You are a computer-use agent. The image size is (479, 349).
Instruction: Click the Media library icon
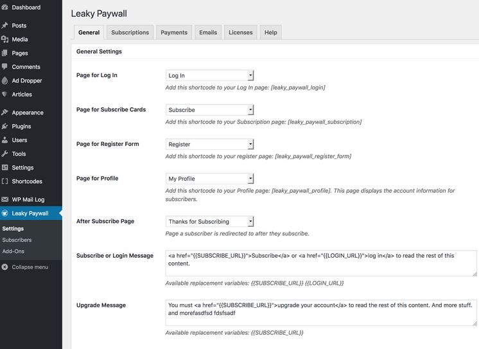4,39
